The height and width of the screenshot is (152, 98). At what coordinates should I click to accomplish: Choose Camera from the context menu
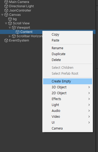[x=67, y=128]
